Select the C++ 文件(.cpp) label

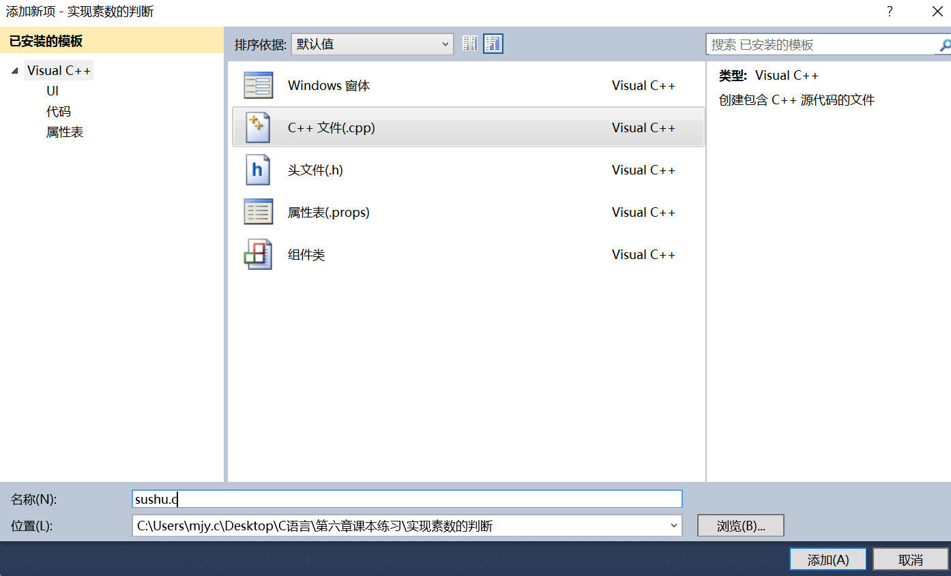click(x=332, y=127)
